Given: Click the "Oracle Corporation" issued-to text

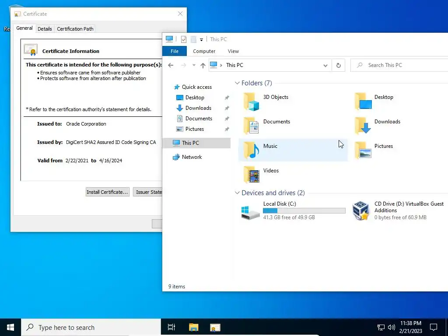Looking at the screenshot, I should point(86,124).
